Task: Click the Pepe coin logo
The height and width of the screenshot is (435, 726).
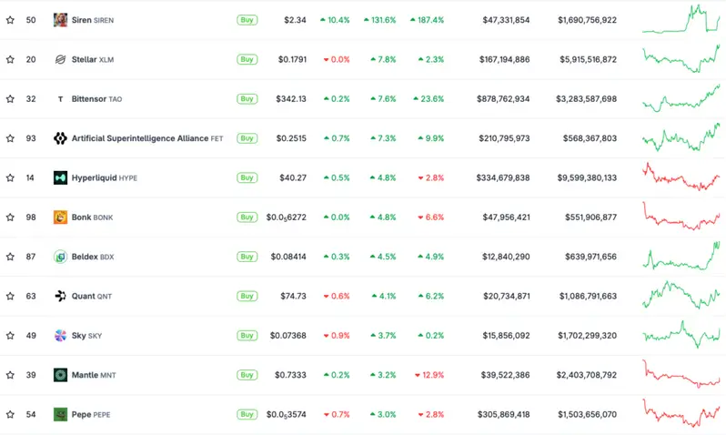Action: click(60, 414)
